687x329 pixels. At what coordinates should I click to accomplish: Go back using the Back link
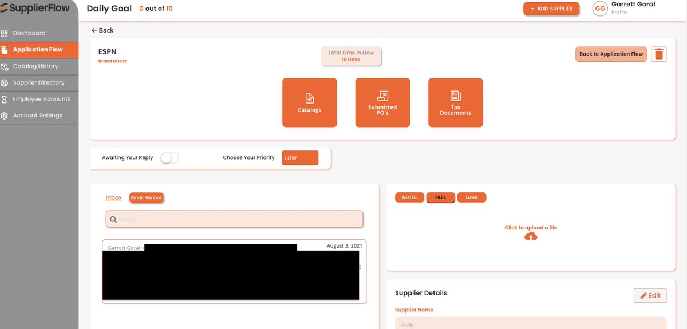102,30
